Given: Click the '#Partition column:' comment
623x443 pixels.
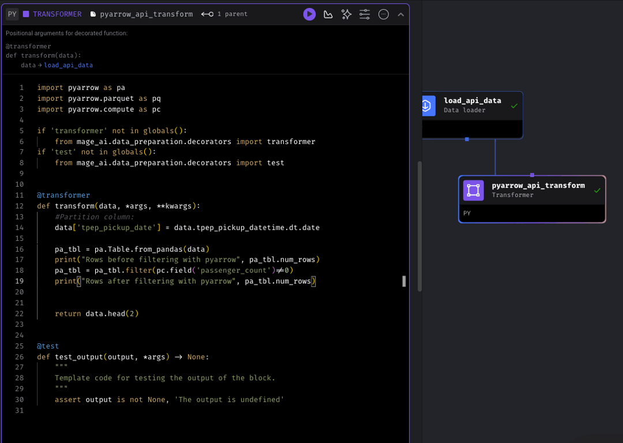Looking at the screenshot, I should (x=95, y=217).
